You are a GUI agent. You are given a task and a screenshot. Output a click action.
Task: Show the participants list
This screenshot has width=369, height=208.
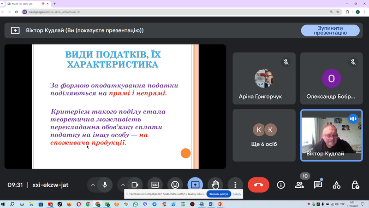pos(299,185)
